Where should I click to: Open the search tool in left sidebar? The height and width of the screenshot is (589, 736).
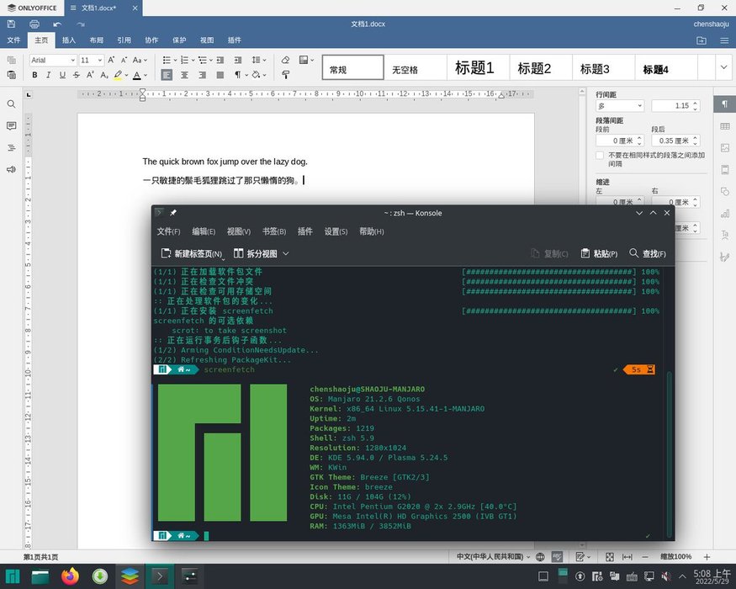coord(12,104)
